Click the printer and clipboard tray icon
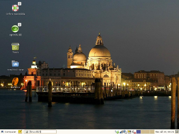Viewport: 179px width, 134px height. (x=125, y=132)
